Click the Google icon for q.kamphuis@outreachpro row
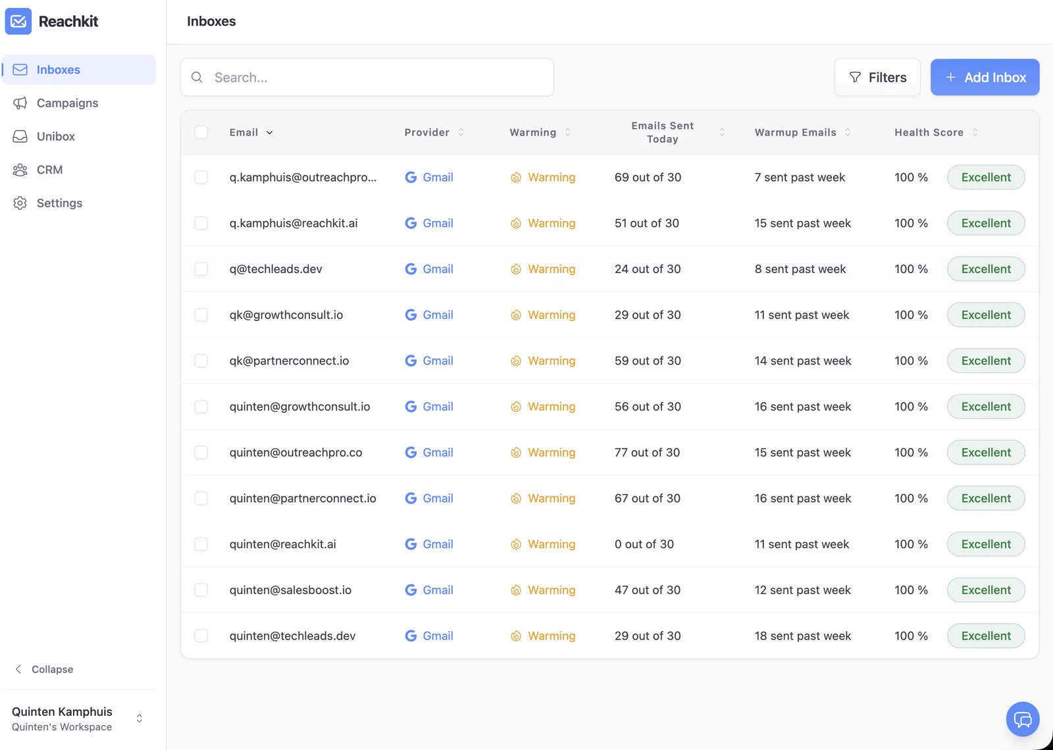Viewport: 1053px width, 750px height. tap(411, 178)
